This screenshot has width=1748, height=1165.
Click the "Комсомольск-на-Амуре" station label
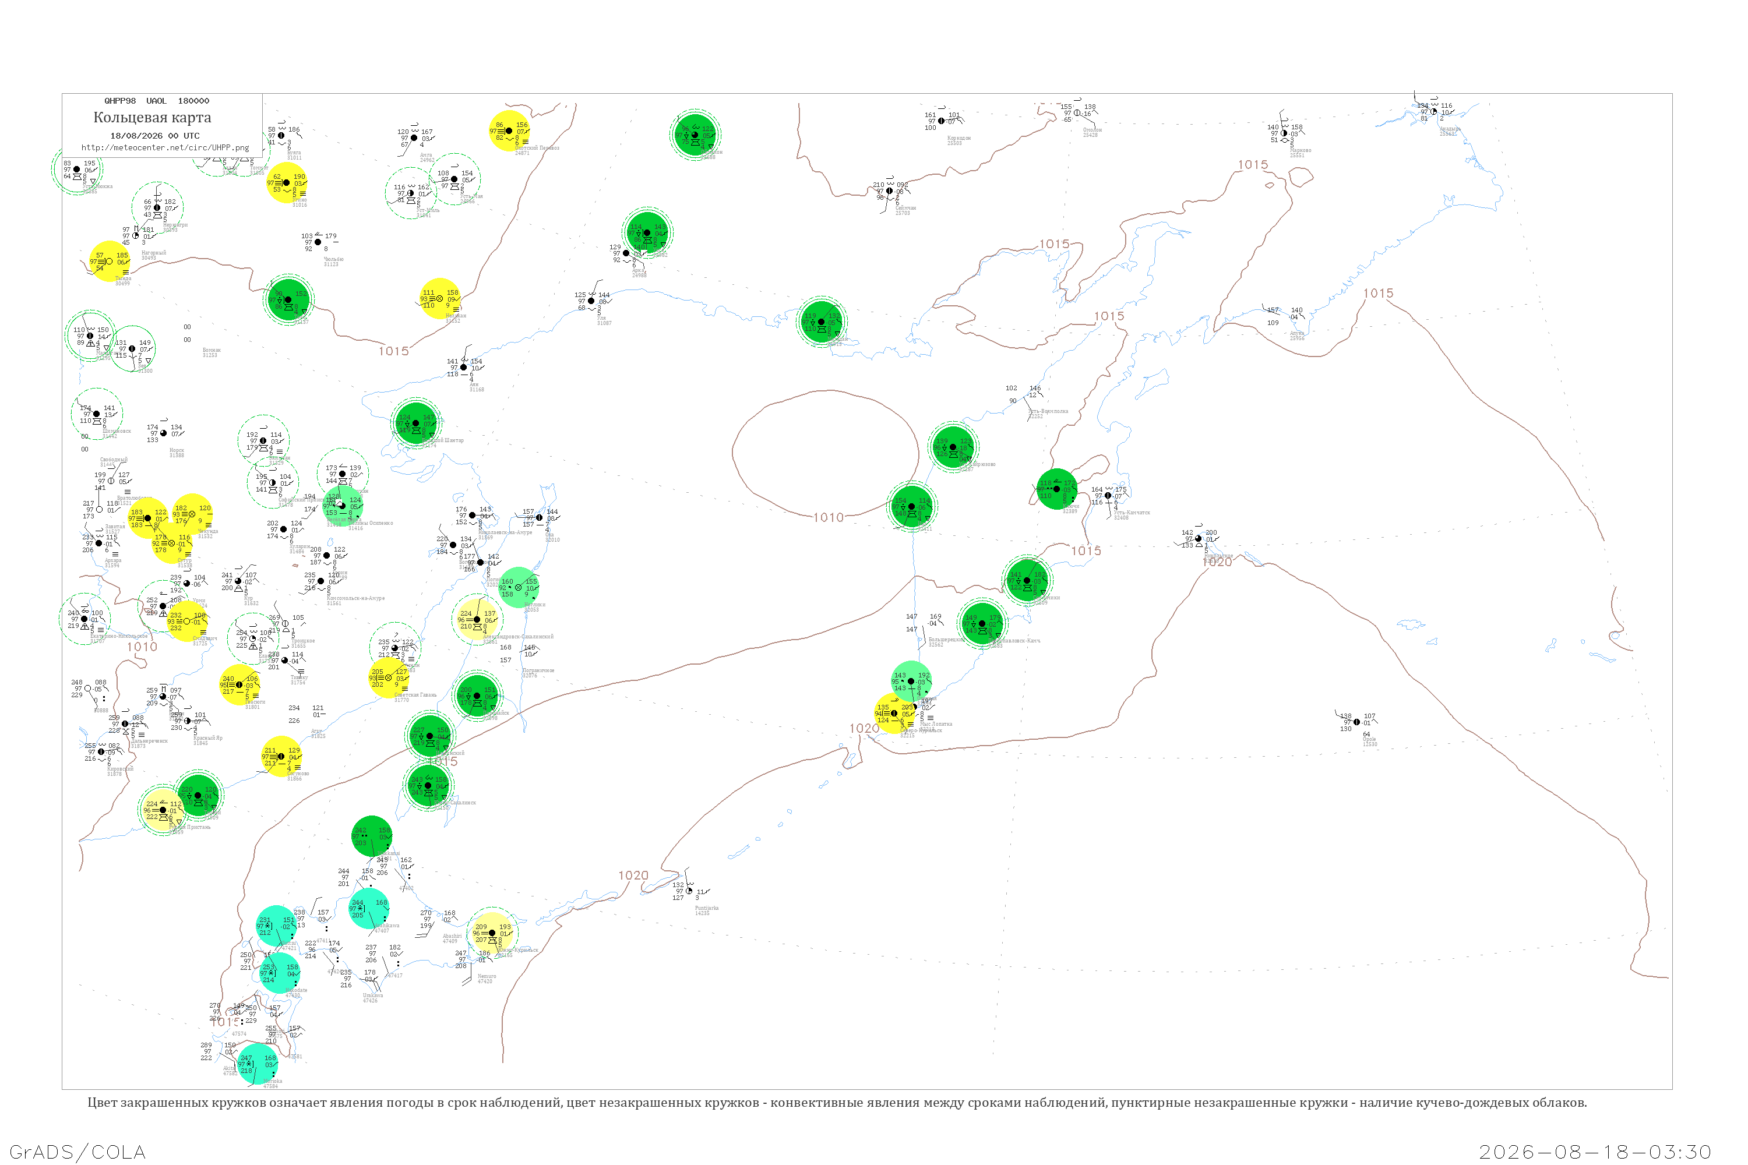click(x=355, y=599)
